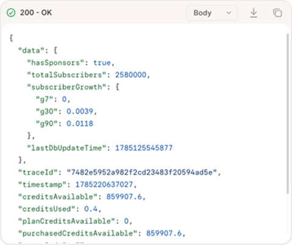Click the vertical scrollbar of the response
The height and width of the screenshot is (245, 292).
(x=288, y=113)
